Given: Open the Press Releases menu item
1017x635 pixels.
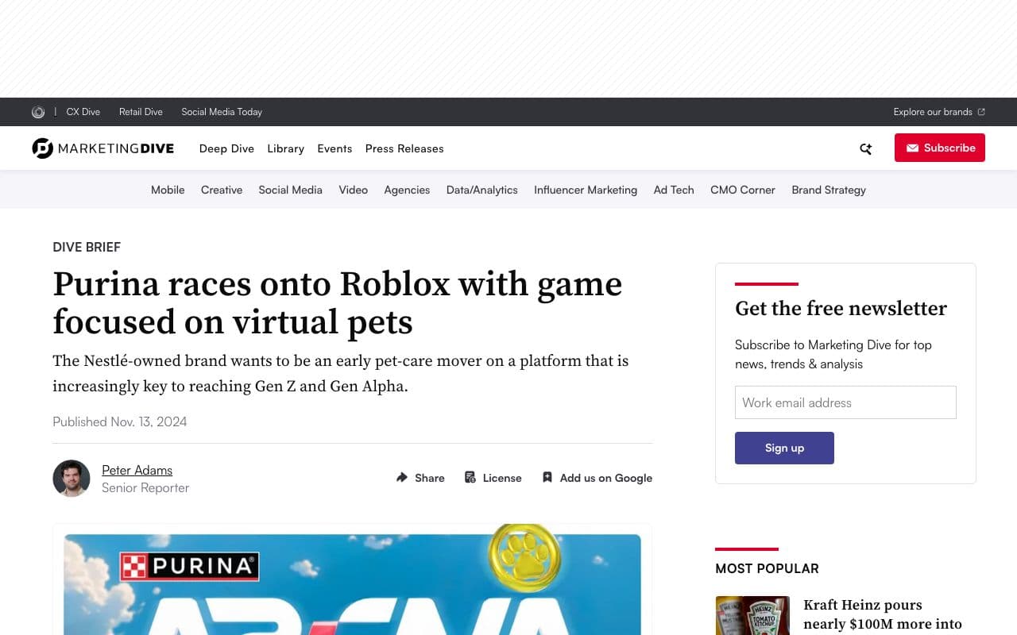Looking at the screenshot, I should 404,148.
